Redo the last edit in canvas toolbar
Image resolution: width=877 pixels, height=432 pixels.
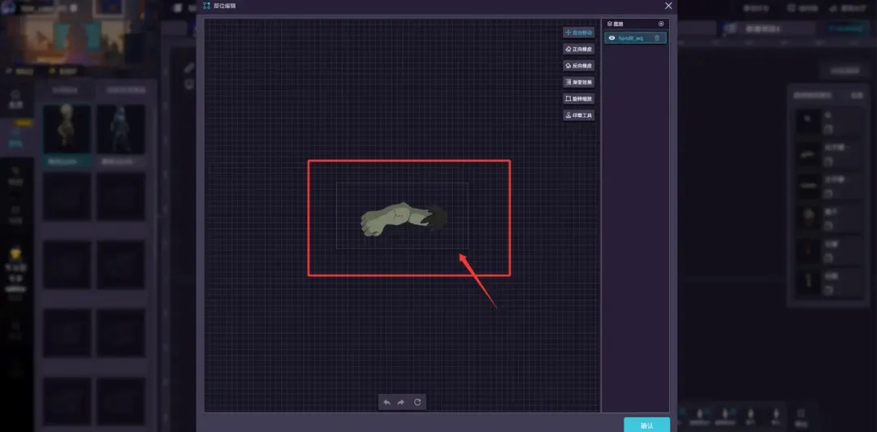401,402
